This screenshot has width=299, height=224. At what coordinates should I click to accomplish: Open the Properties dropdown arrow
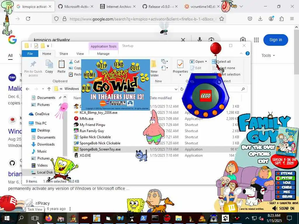coord(180,75)
